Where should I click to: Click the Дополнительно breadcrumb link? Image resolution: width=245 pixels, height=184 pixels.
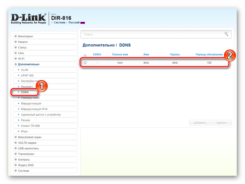coord(99,45)
